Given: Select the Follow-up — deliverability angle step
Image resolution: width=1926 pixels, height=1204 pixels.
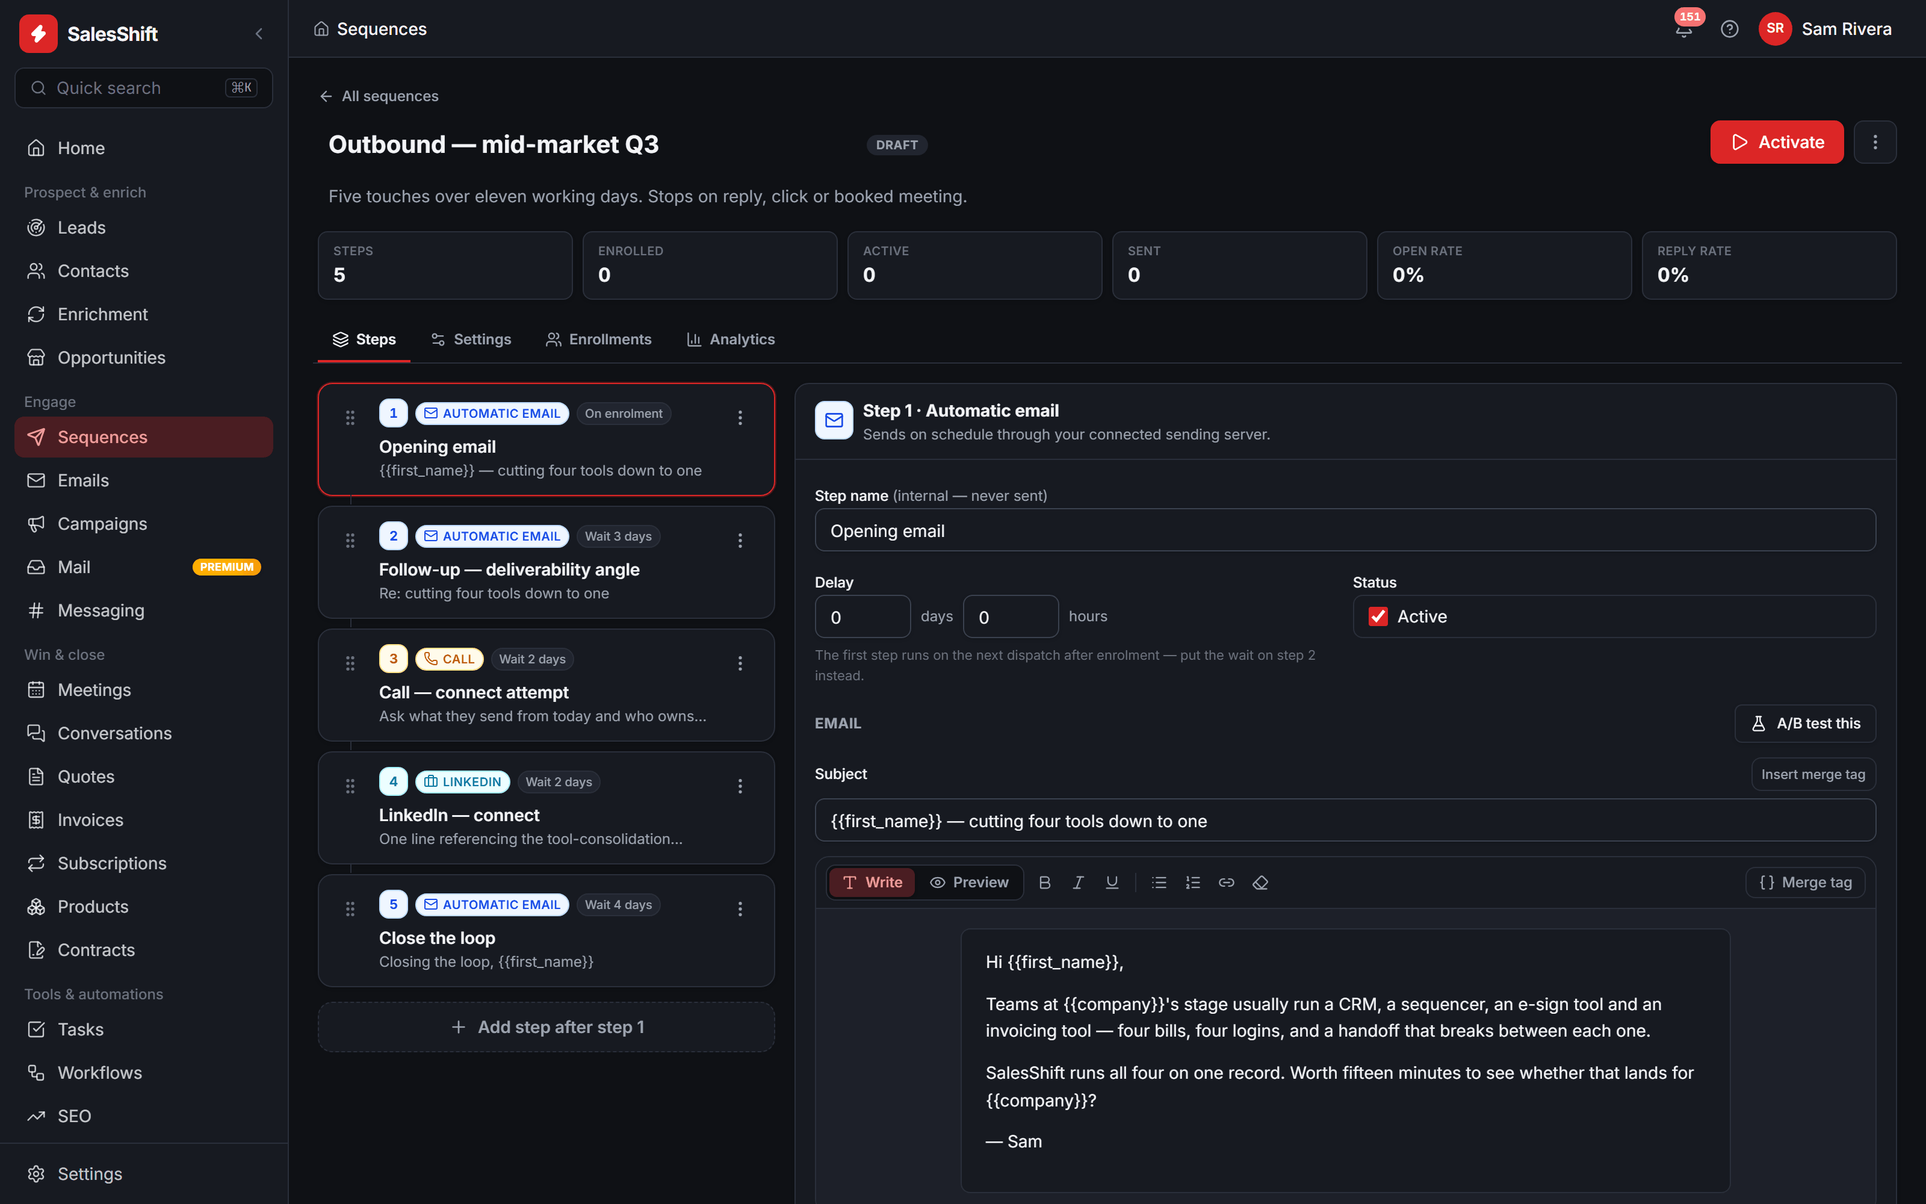Looking at the screenshot, I should (x=546, y=562).
